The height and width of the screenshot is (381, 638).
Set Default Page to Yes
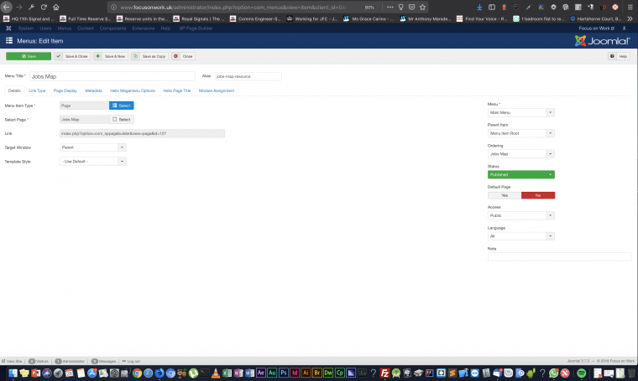click(x=505, y=195)
